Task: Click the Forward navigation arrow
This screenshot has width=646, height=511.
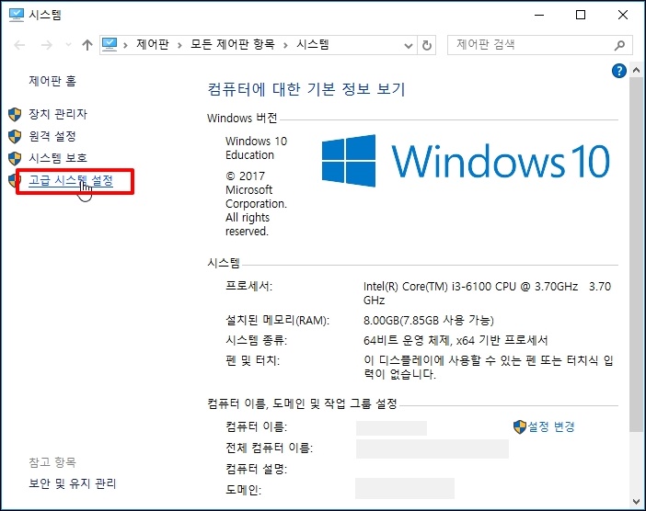Action: (x=47, y=45)
